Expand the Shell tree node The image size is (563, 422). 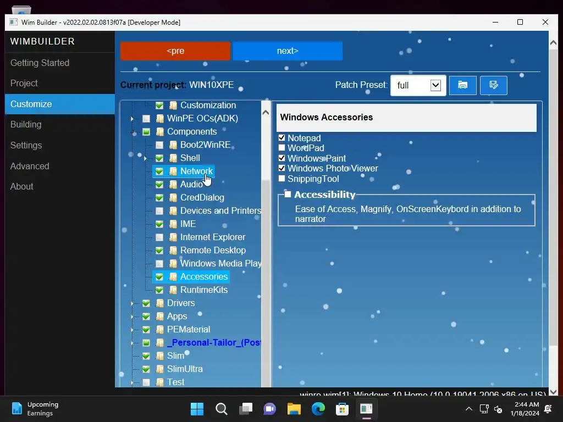[x=145, y=158]
